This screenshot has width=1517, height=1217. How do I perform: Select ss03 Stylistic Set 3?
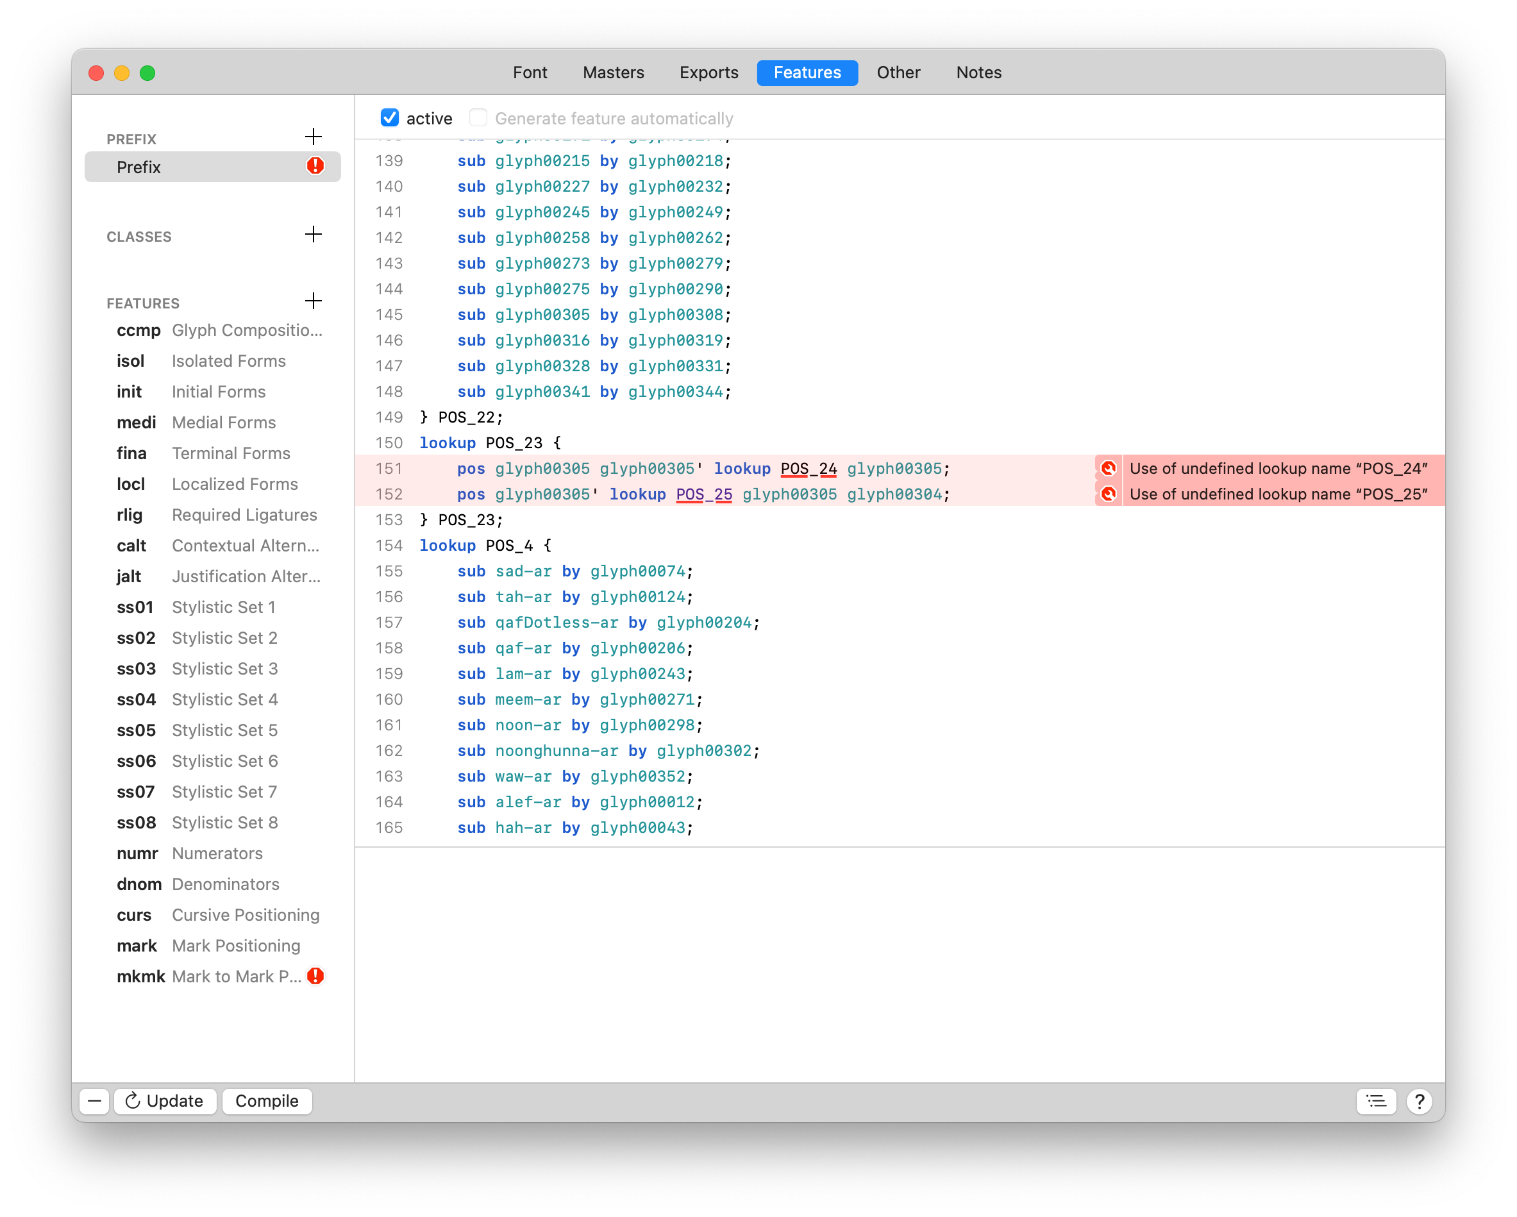[x=212, y=669]
